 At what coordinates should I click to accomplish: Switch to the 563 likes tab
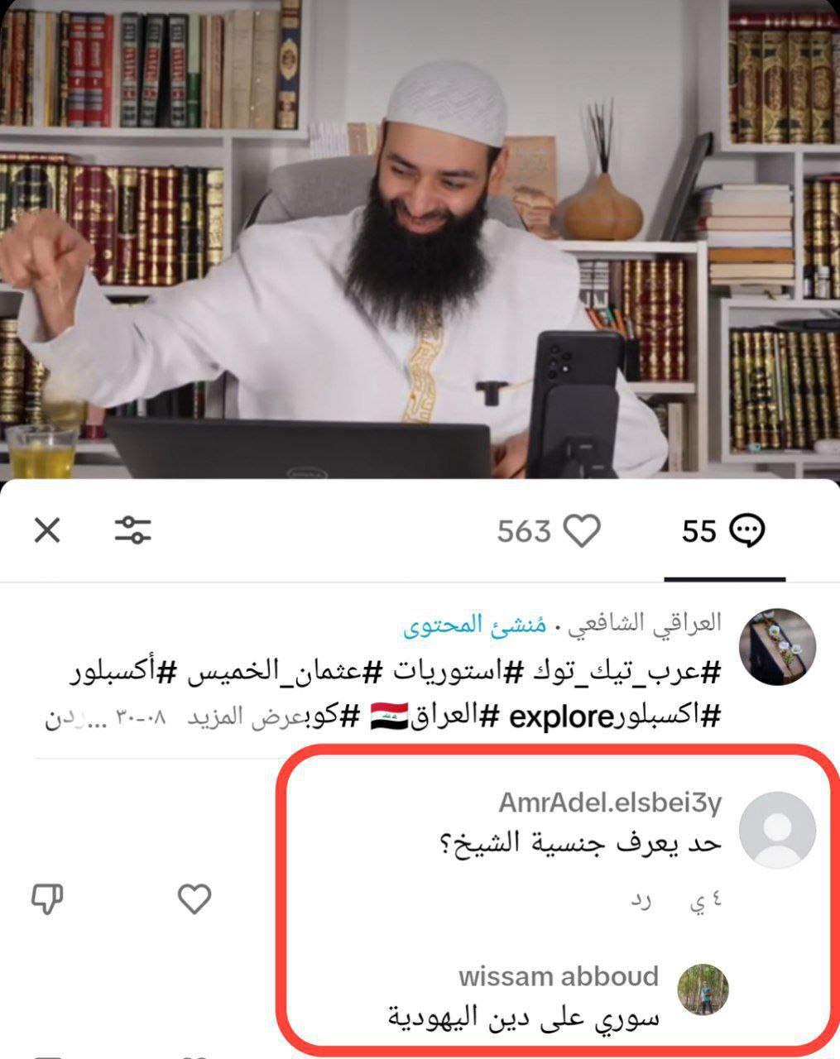pos(549,530)
